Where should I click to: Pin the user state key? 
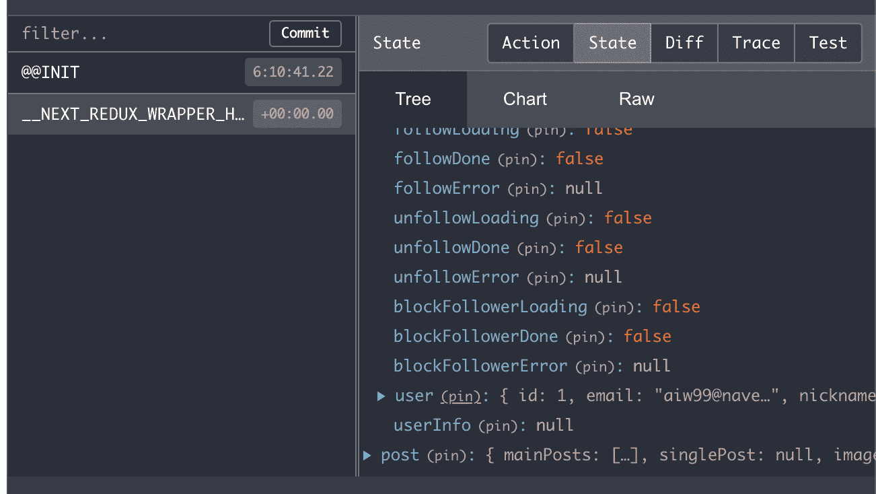click(x=461, y=396)
